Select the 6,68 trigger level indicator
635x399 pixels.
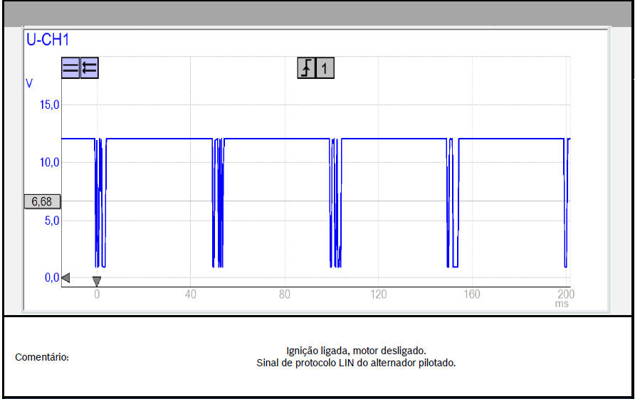(42, 201)
